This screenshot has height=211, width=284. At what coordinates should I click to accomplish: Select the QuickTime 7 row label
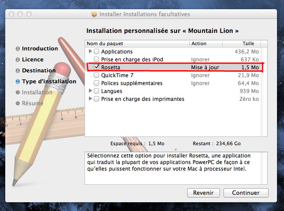coord(117,75)
